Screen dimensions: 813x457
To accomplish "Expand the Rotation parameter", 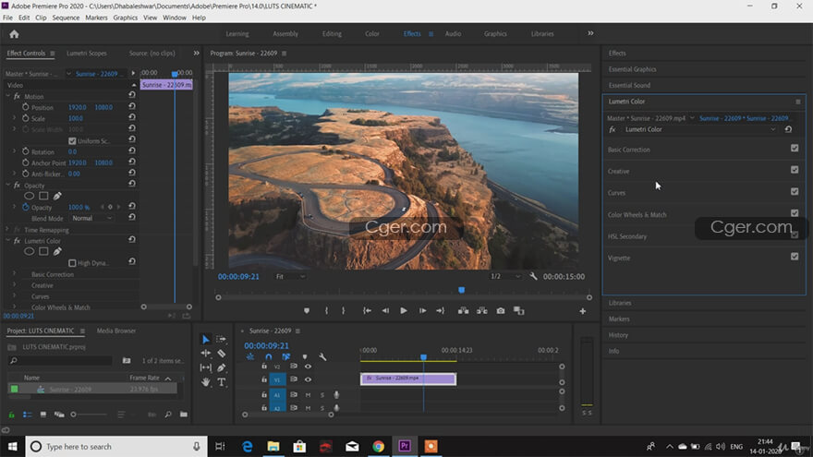I will [14, 151].
